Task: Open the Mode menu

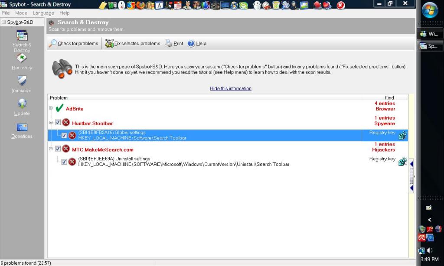Action: click(x=21, y=13)
